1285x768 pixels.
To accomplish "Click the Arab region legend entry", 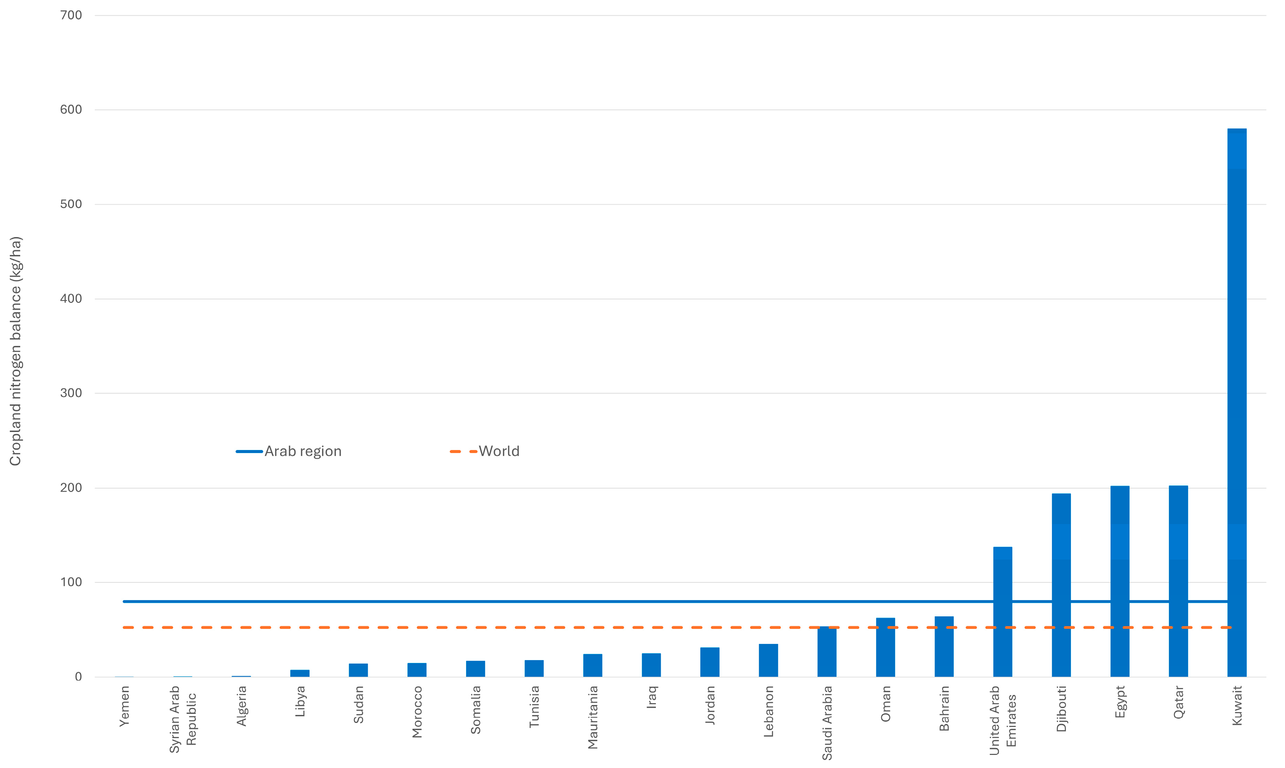I will pyautogui.click(x=303, y=451).
